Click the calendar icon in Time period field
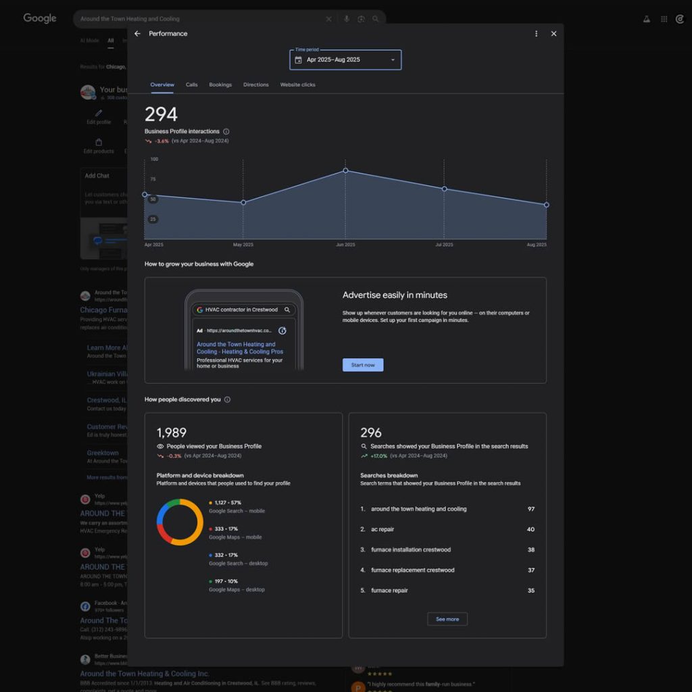Image resolution: width=692 pixels, height=692 pixels. tap(299, 60)
